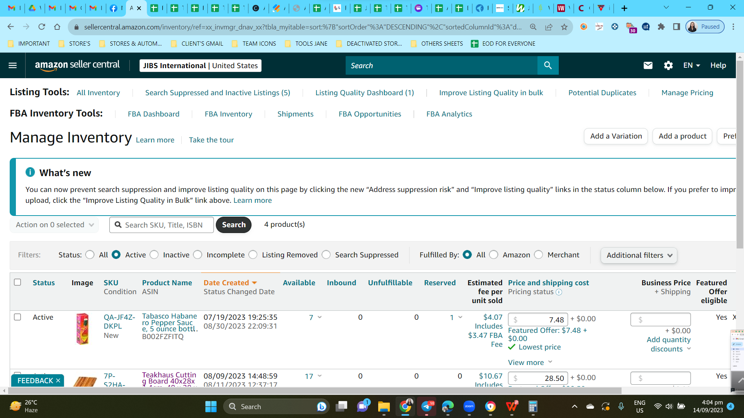The width and height of the screenshot is (744, 418).
Task: Select the Search Suppressed radio button
Action: [326, 255]
